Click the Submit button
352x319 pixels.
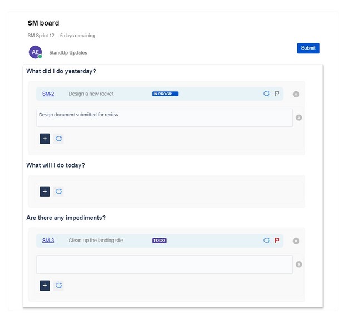tap(308, 48)
